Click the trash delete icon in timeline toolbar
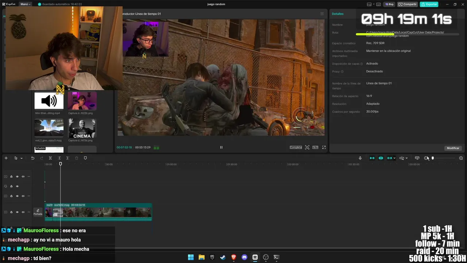Screen dimensions: 467x263 pyautogui.click(x=77, y=158)
